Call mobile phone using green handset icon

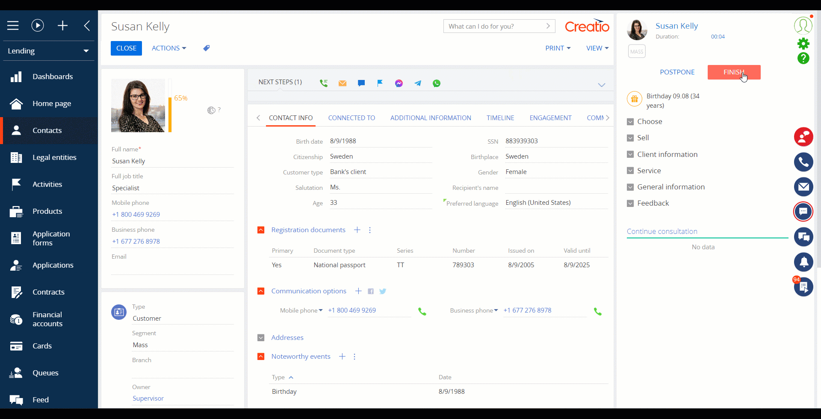pos(422,312)
